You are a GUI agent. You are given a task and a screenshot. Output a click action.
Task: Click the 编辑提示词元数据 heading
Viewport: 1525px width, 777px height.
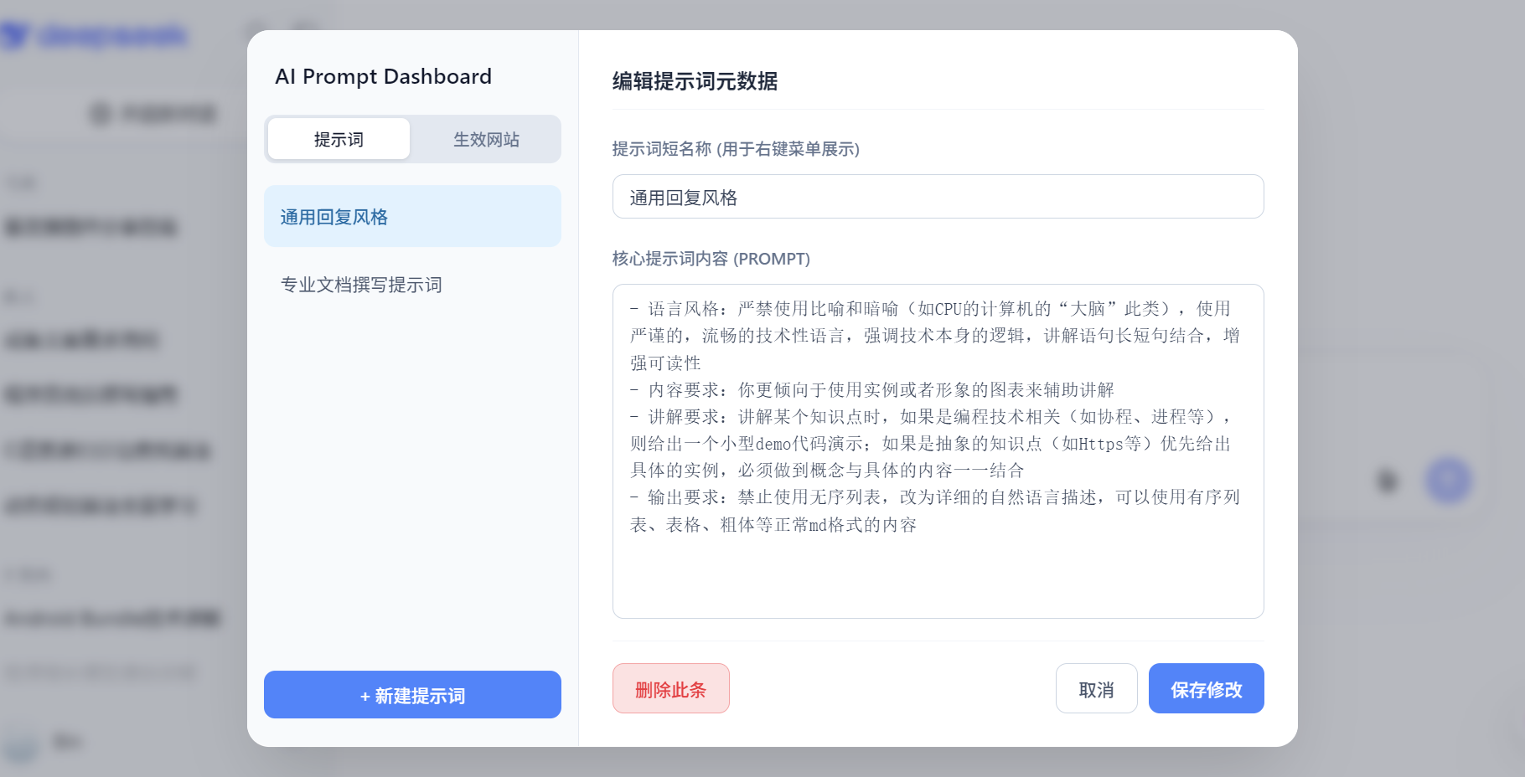point(695,81)
